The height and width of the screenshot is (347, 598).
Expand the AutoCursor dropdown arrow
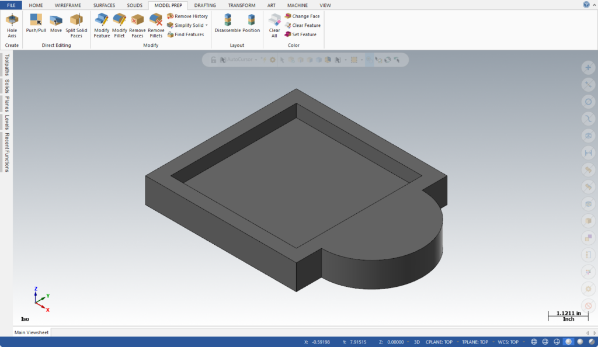[256, 60]
